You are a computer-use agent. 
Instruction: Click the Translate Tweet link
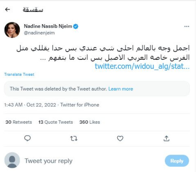(19, 74)
